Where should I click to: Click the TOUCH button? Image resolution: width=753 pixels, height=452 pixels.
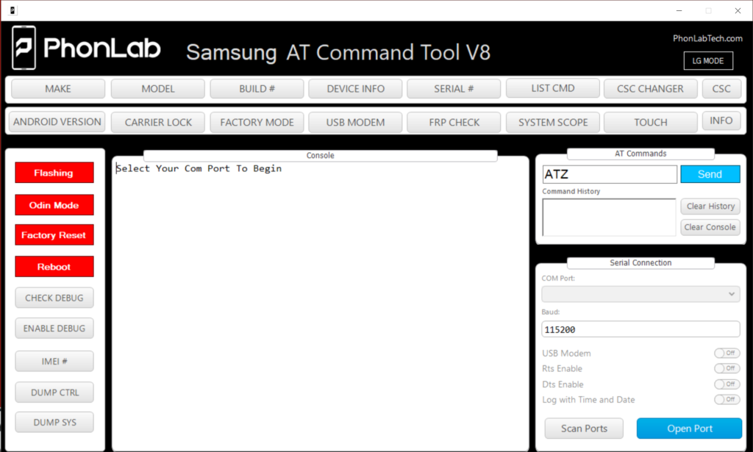(650, 122)
